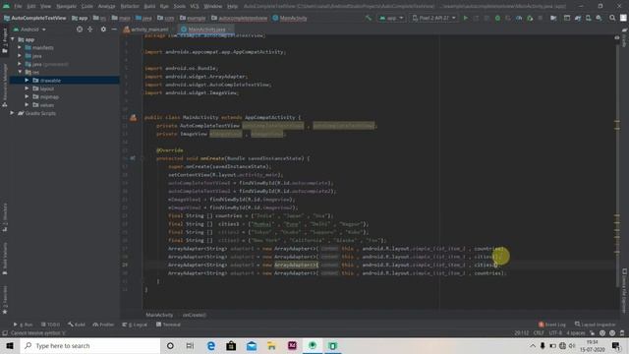Click the AutoCompleteTextView breadcrumb in navigation bar

(35, 18)
